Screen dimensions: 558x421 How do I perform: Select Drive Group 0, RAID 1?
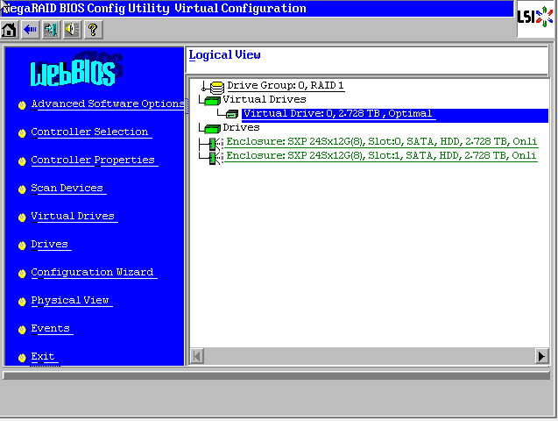286,86
